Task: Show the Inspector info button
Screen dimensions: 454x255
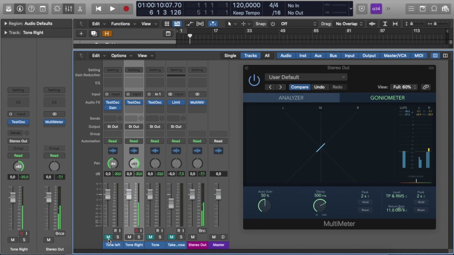Action: (20, 8)
